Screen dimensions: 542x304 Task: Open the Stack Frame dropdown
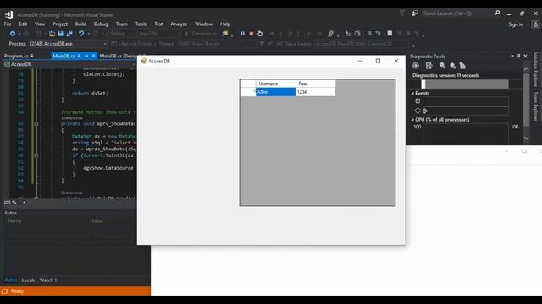(362, 44)
